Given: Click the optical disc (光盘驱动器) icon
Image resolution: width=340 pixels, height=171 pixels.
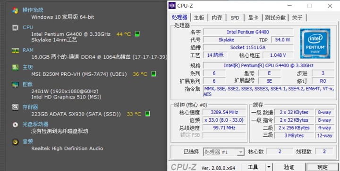Looking at the screenshot, I should coord(15,124).
